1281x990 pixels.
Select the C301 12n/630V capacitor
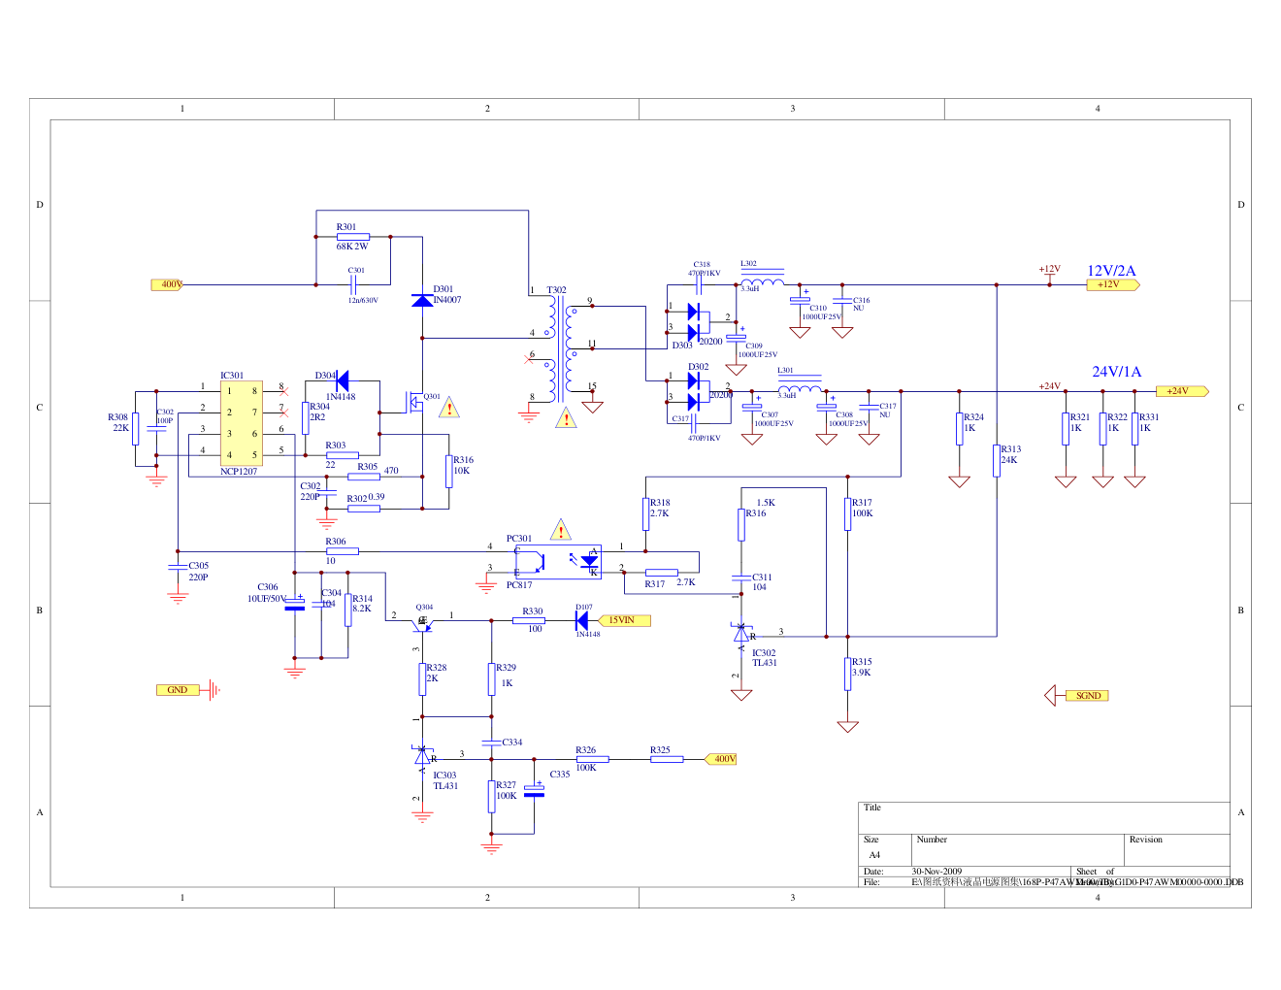[x=354, y=284]
